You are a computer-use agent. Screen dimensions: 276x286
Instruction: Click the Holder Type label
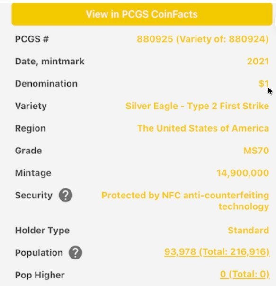pyautogui.click(x=42, y=231)
